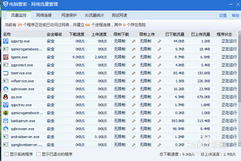Click the wifiservice.exe program icon
Viewport: 241px width, 161px height.
coord(6,81)
